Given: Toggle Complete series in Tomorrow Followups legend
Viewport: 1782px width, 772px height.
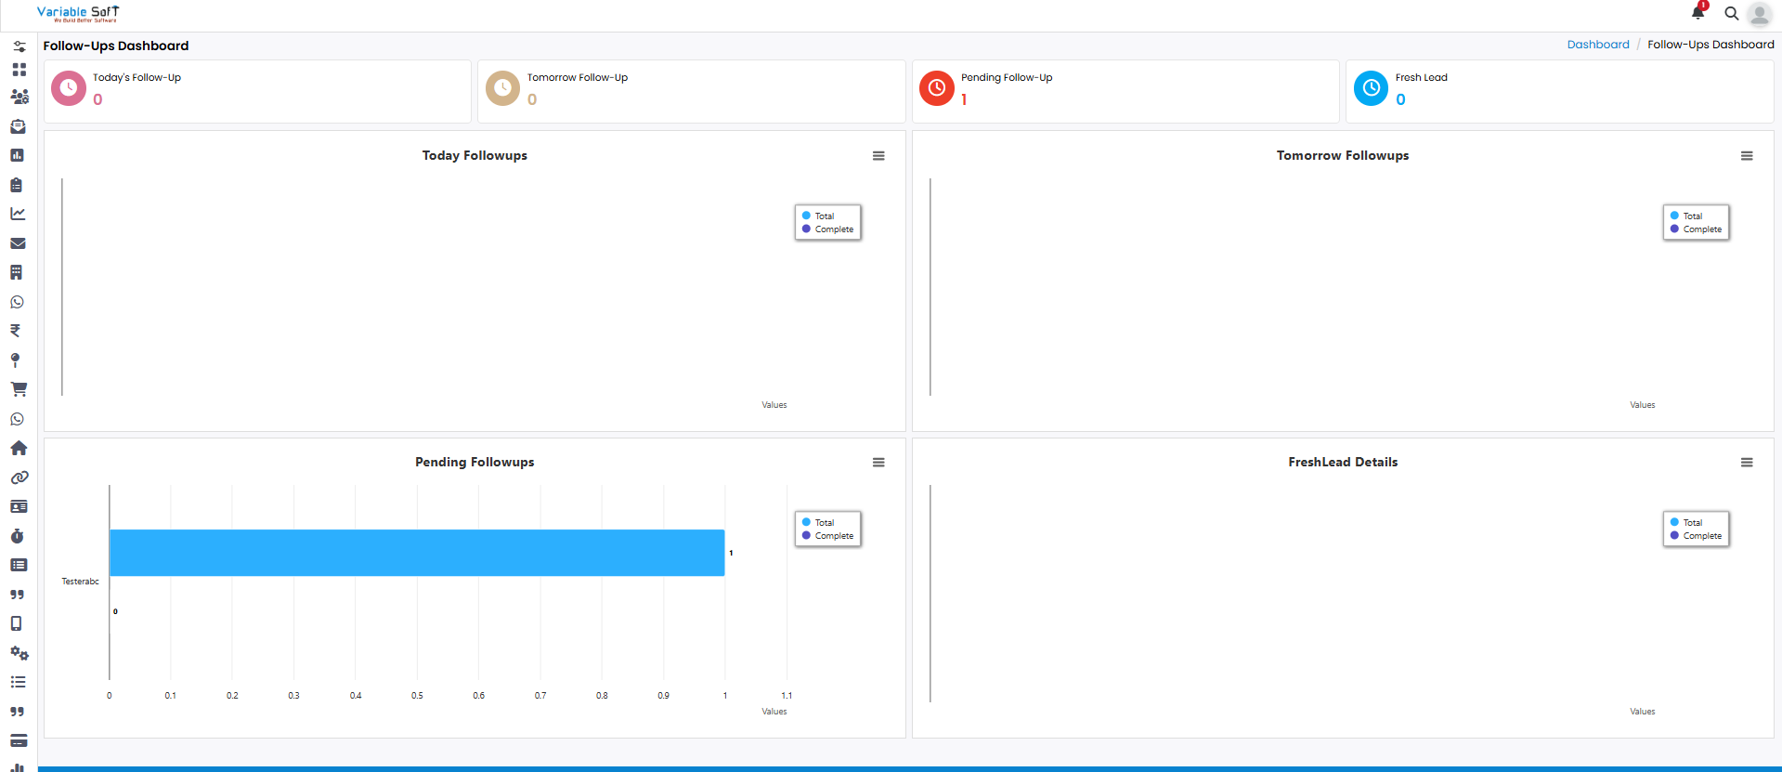Looking at the screenshot, I should [x=1696, y=229].
